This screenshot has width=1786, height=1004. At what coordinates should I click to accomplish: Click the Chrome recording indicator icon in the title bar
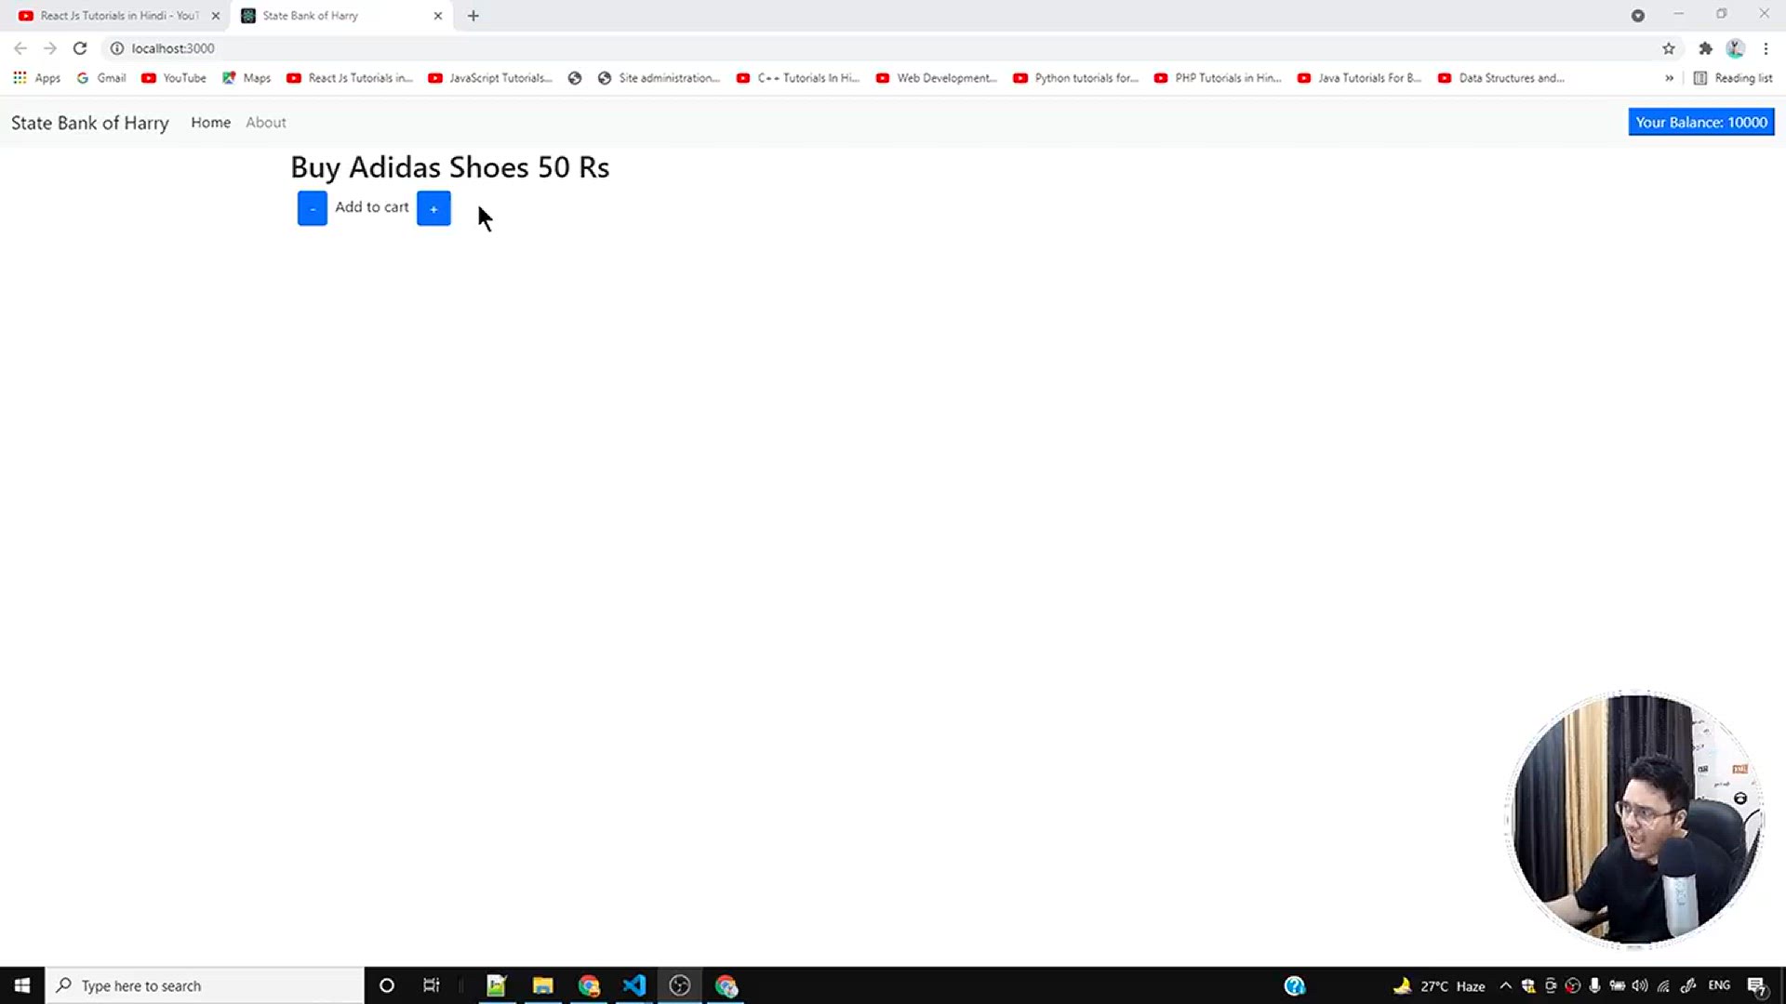pos(1638,16)
